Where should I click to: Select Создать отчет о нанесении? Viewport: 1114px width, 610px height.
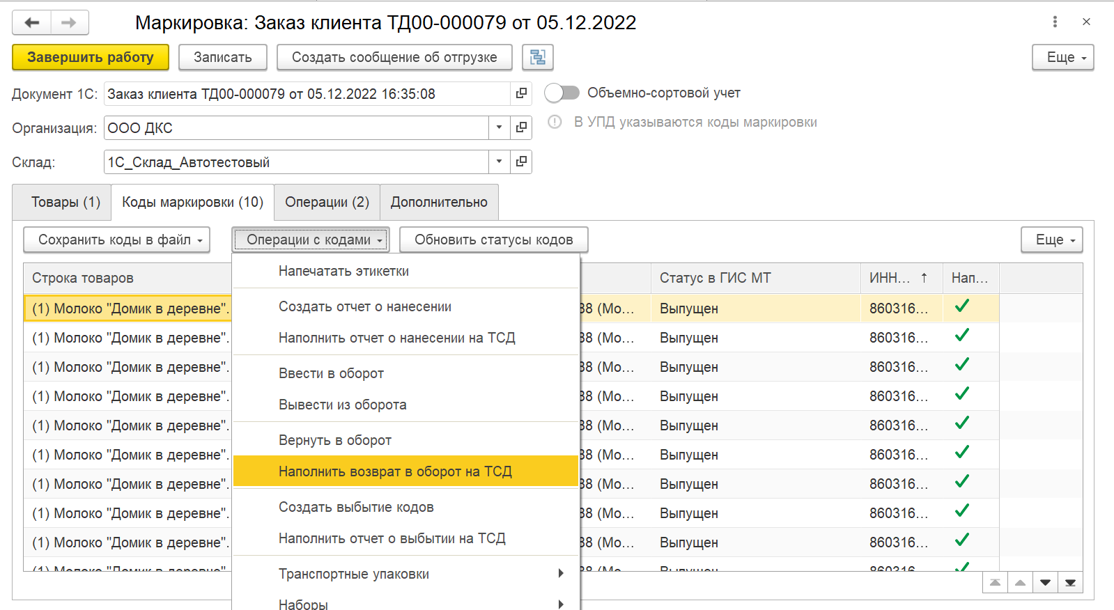(x=405, y=306)
